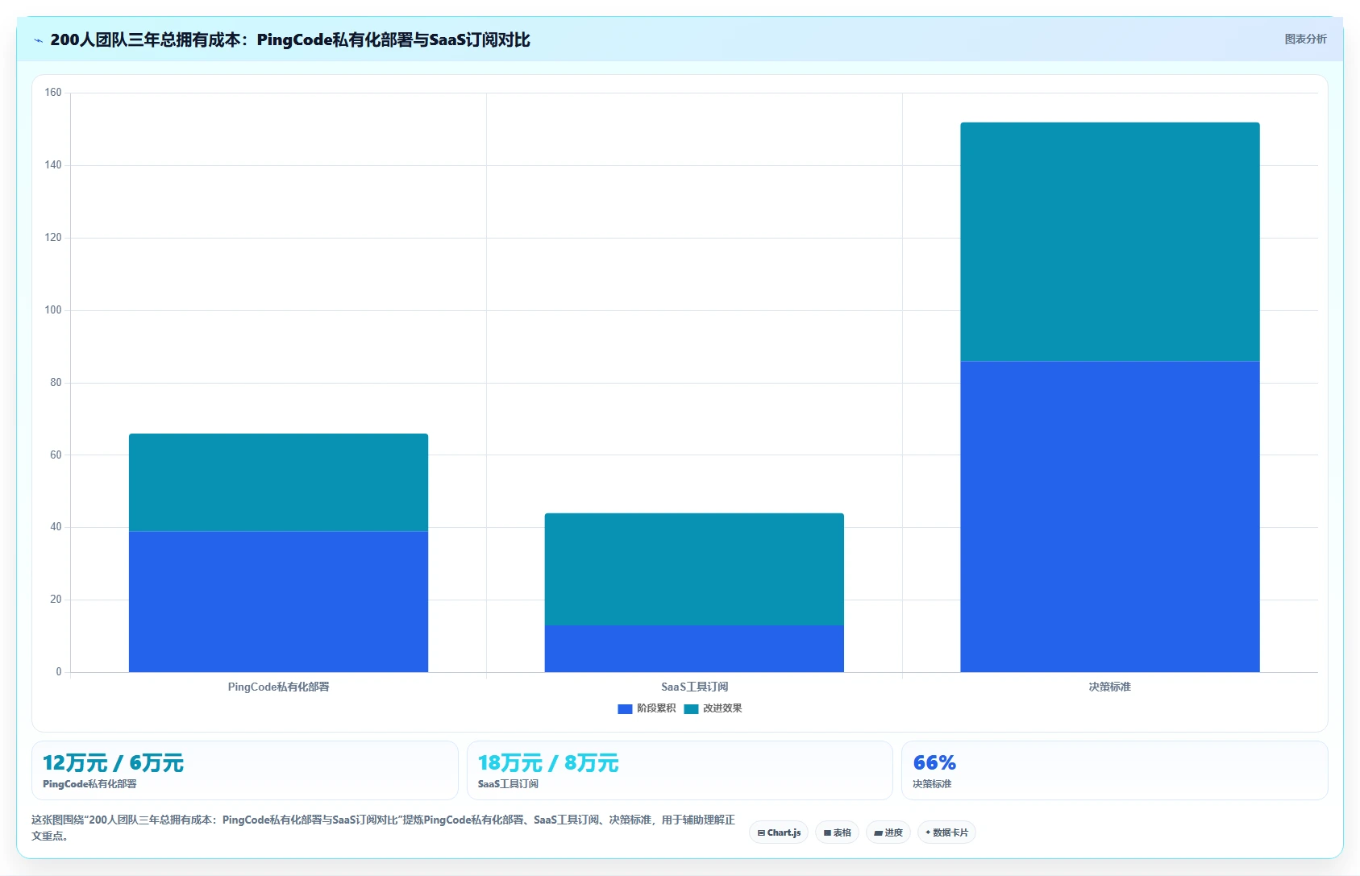
Task: Click the 表格 tag
Action: coord(837,832)
